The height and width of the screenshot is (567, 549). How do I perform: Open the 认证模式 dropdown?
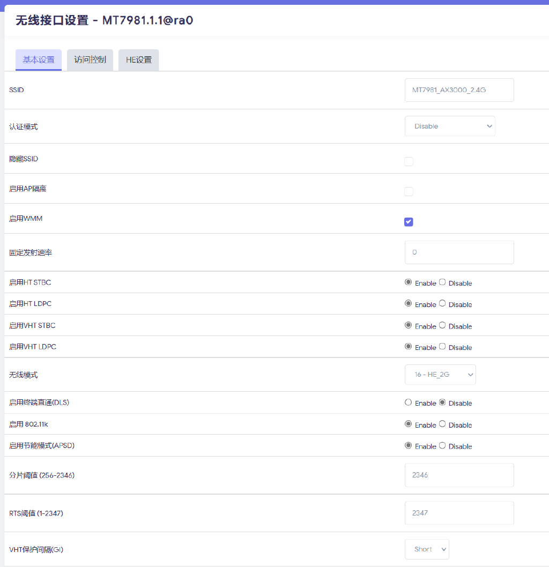[x=450, y=125]
